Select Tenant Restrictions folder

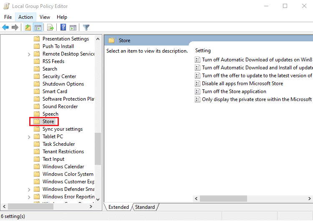pyautogui.click(x=63, y=152)
